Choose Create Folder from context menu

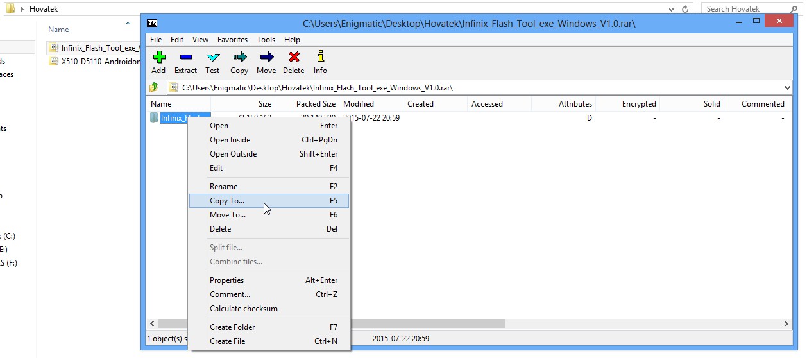coord(269,327)
